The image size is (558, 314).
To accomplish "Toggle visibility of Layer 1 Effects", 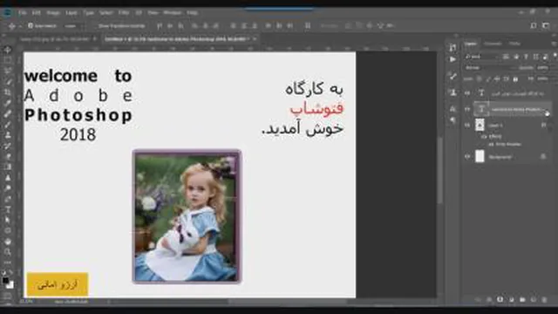I will coord(484,136).
